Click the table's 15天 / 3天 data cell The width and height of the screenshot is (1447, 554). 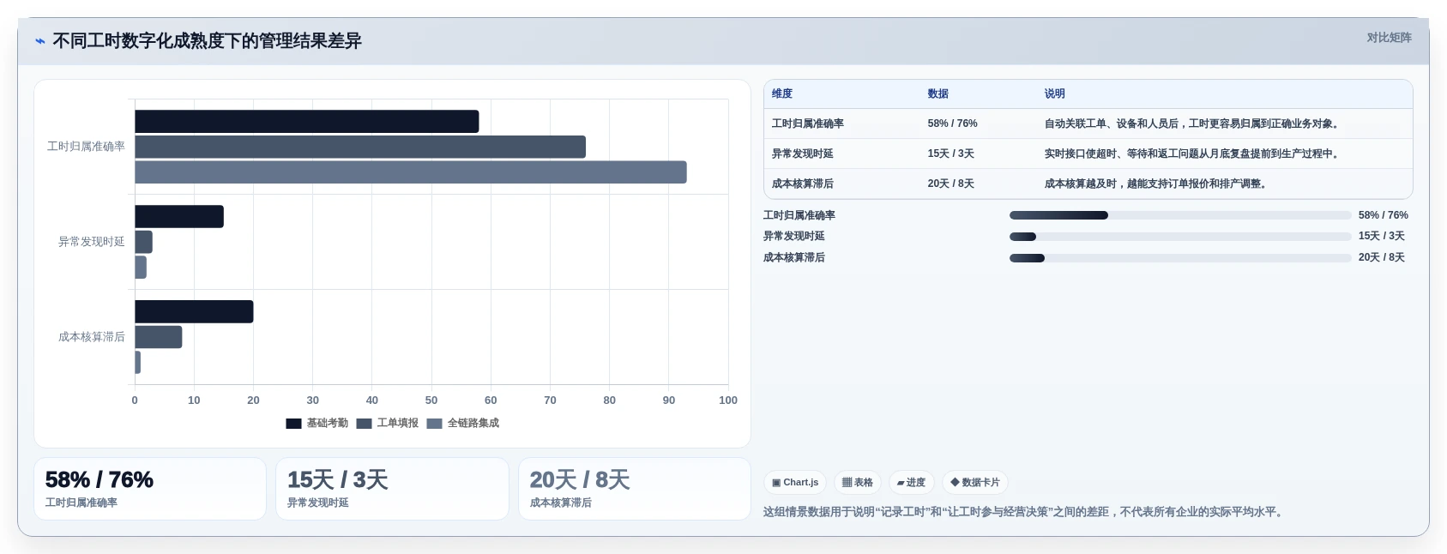click(951, 154)
